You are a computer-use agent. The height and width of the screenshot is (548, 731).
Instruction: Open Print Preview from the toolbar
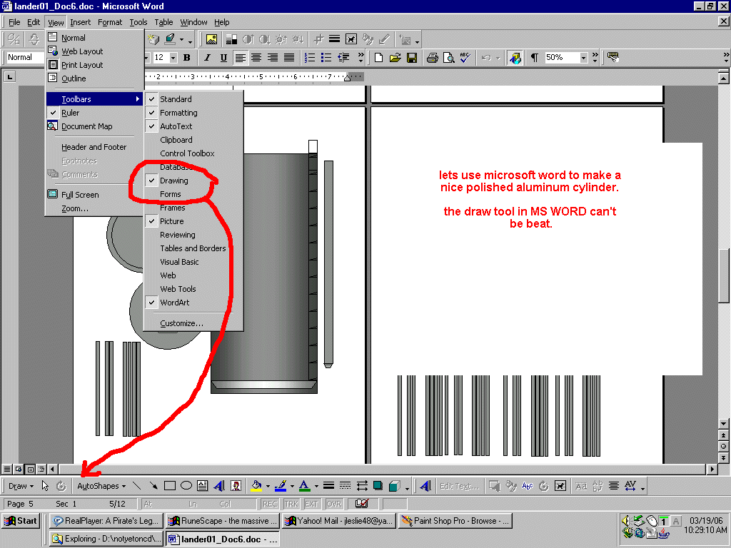pos(448,58)
